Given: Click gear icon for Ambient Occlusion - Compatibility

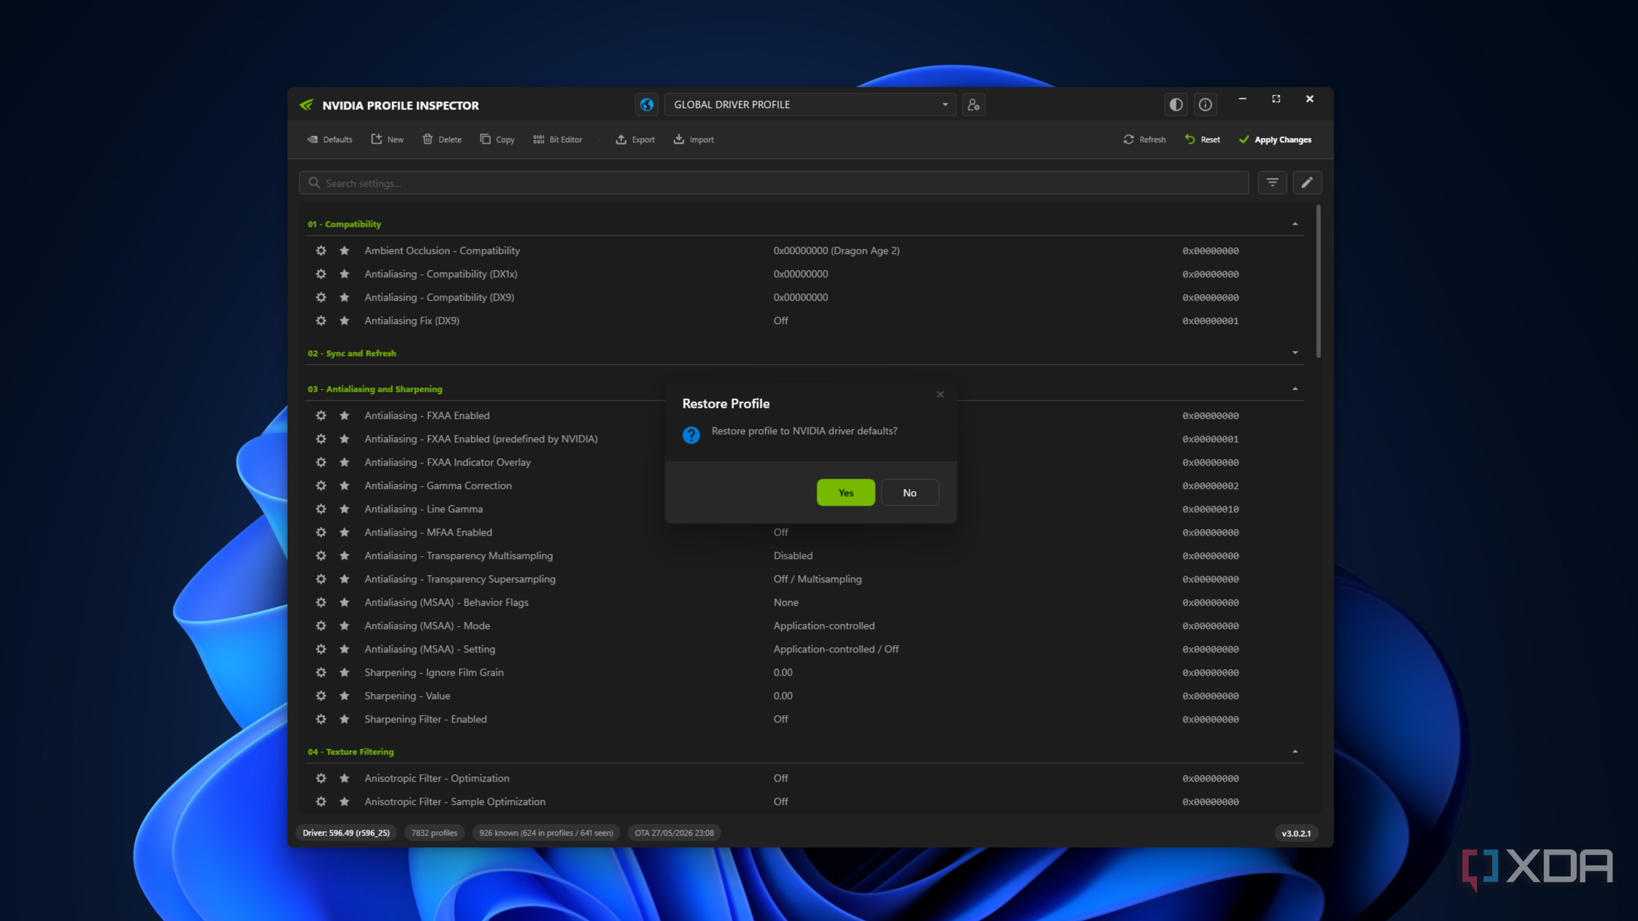Looking at the screenshot, I should (321, 250).
